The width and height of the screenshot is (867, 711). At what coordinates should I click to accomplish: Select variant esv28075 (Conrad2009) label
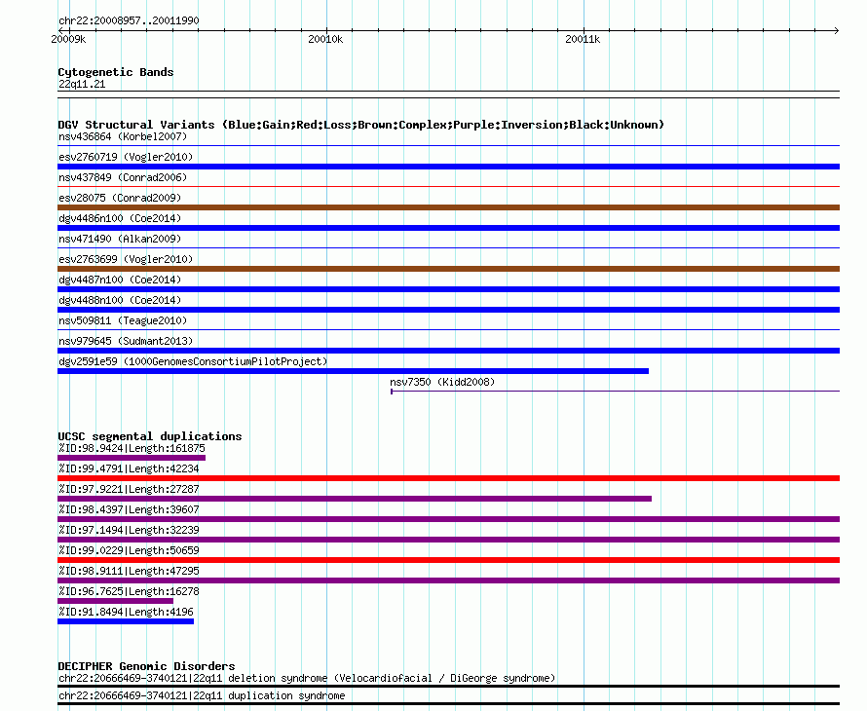point(120,198)
